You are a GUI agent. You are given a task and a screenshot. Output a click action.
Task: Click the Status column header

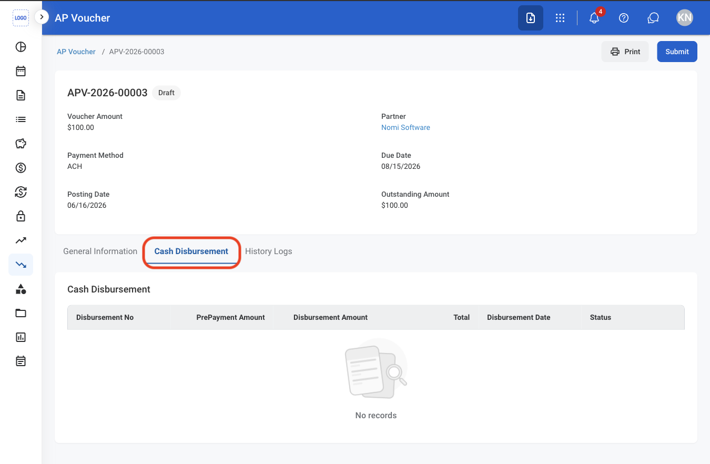coord(601,317)
